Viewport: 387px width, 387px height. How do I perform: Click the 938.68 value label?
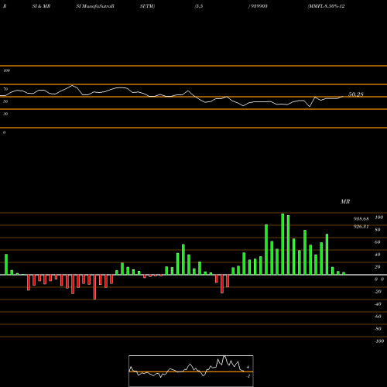(x=361, y=219)
